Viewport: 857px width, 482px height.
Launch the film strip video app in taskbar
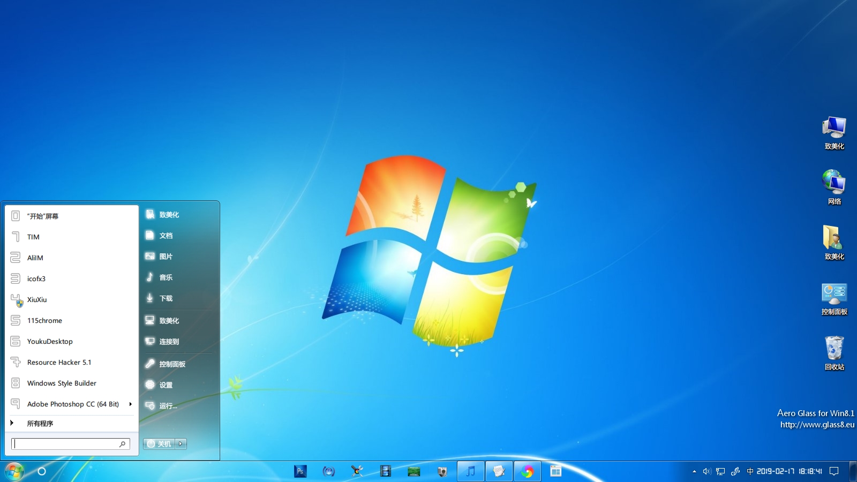click(385, 471)
